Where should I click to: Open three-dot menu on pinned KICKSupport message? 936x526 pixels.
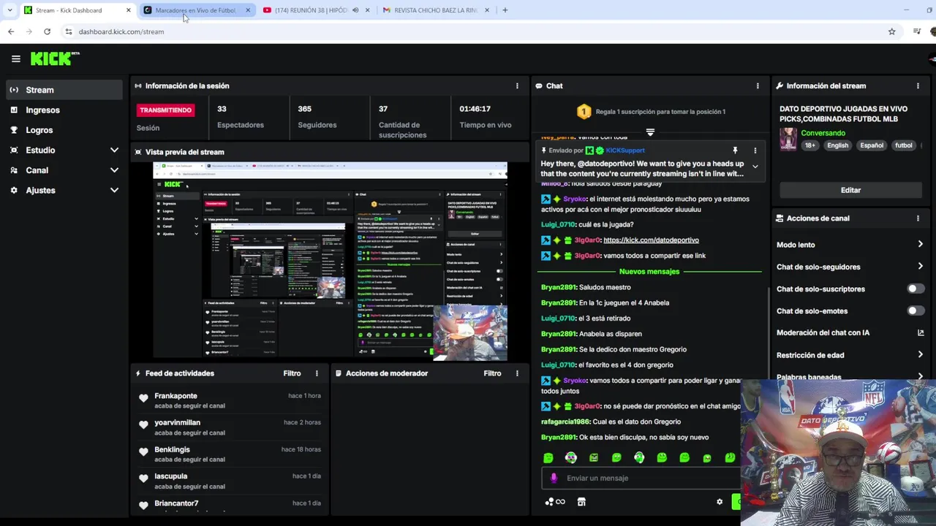click(755, 150)
